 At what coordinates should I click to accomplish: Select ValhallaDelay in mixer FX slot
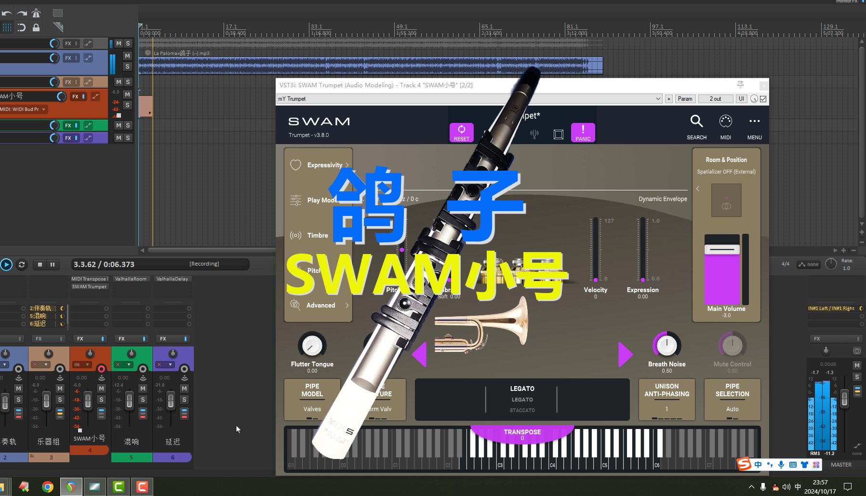(x=172, y=279)
